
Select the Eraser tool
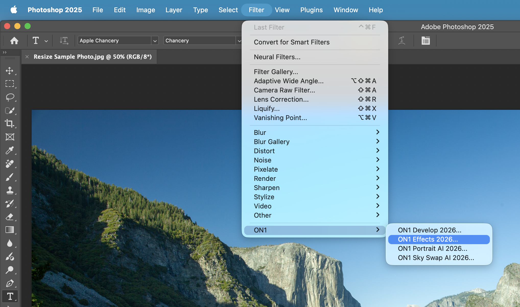tap(10, 217)
